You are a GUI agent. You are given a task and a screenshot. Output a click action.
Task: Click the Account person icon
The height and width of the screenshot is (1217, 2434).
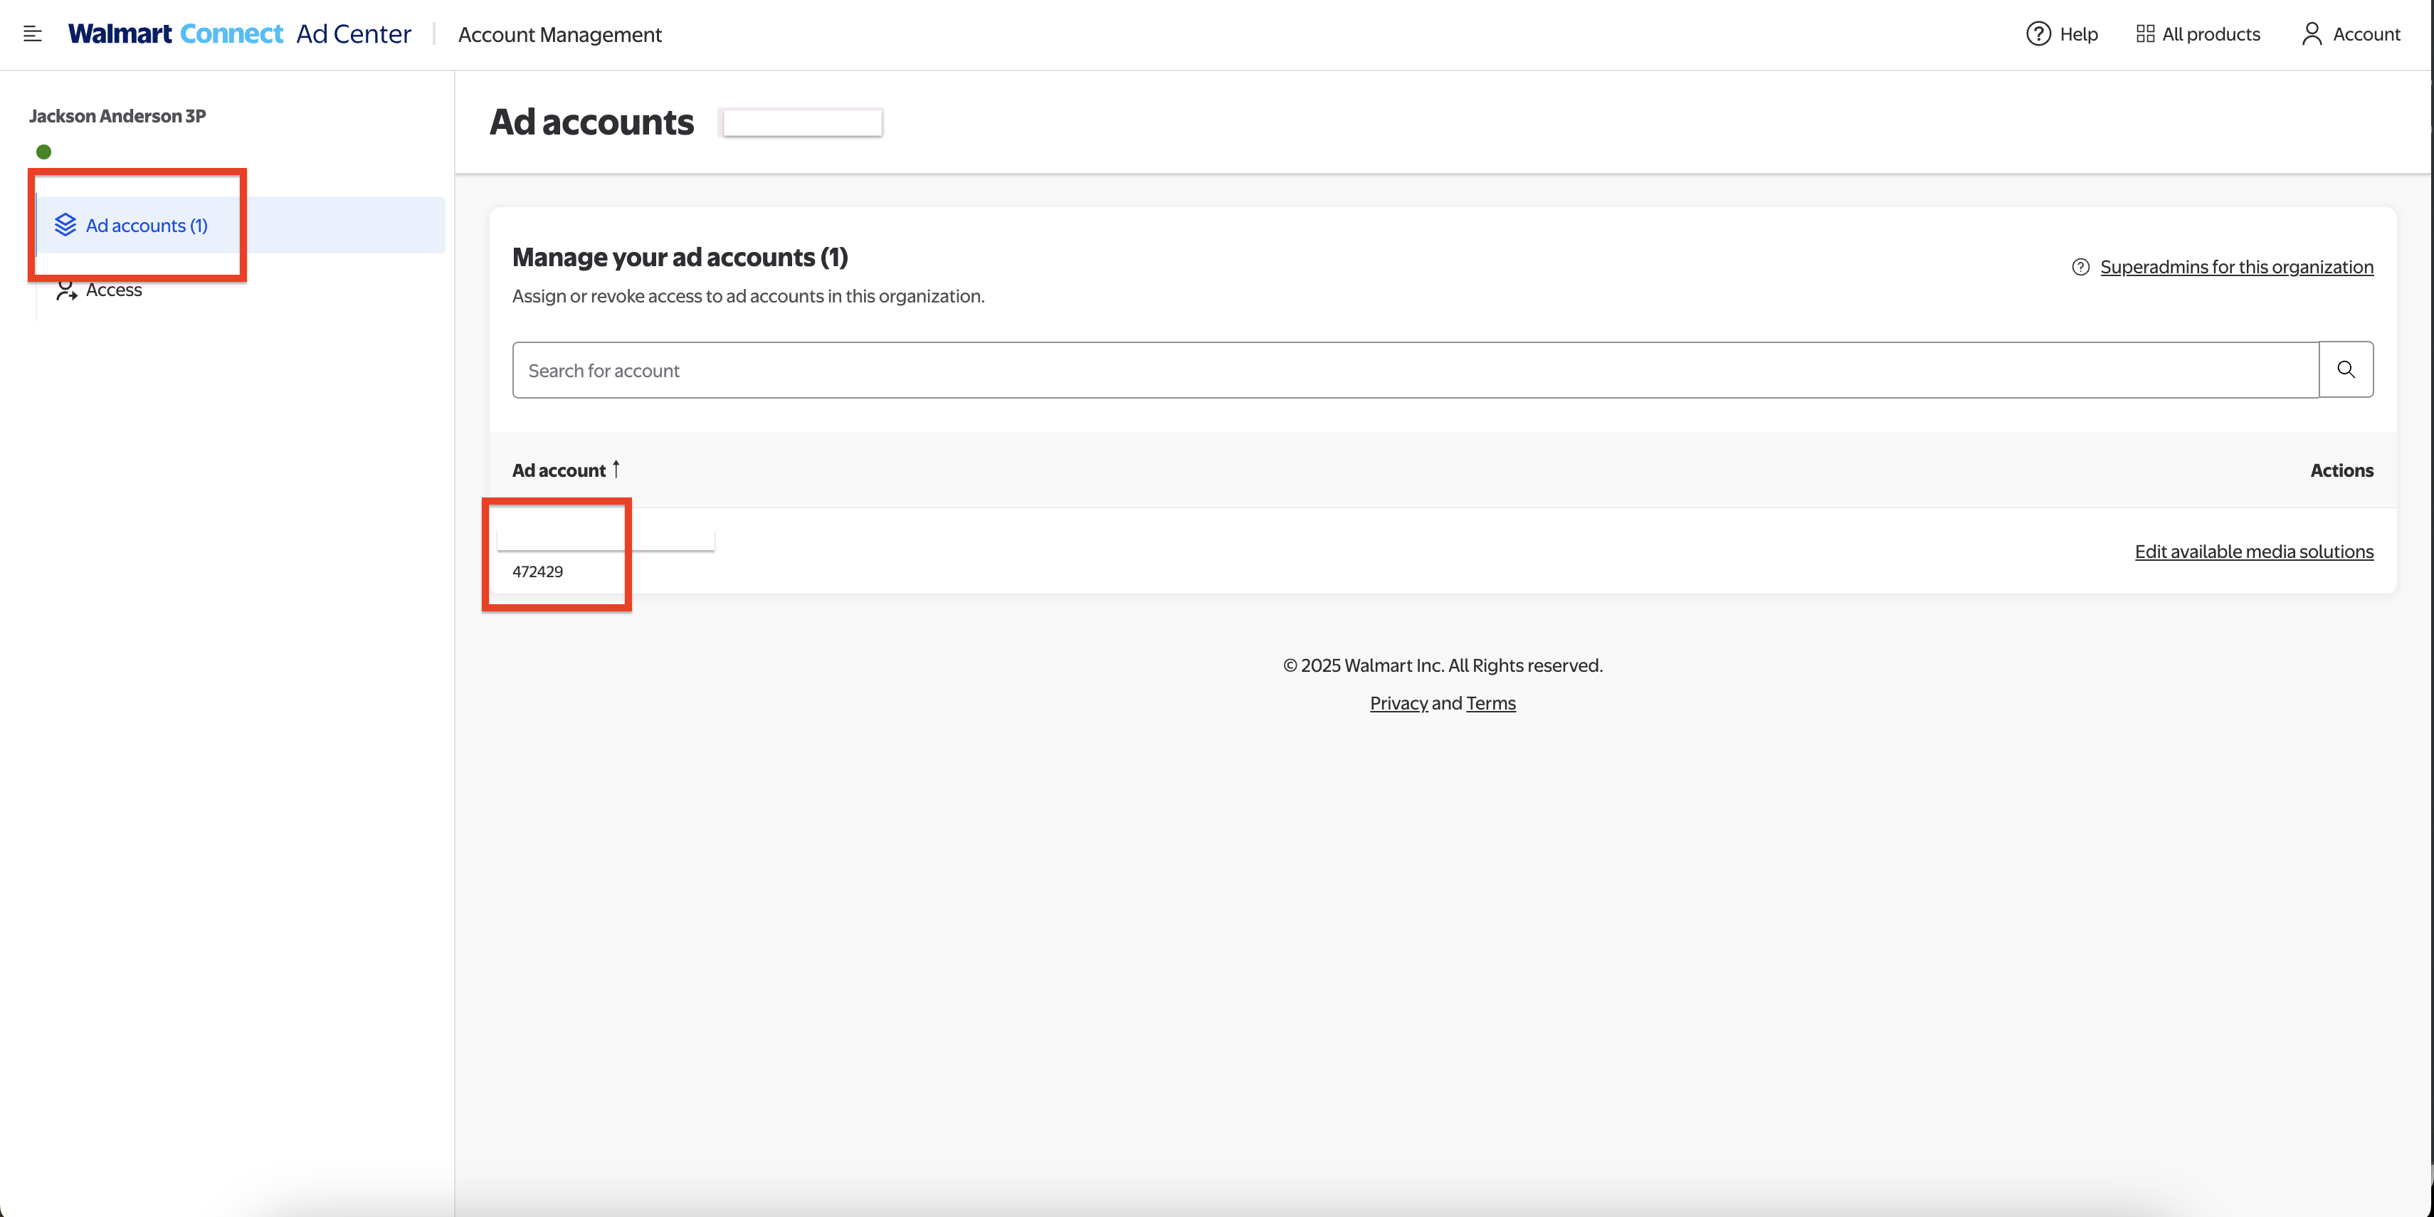point(2312,33)
